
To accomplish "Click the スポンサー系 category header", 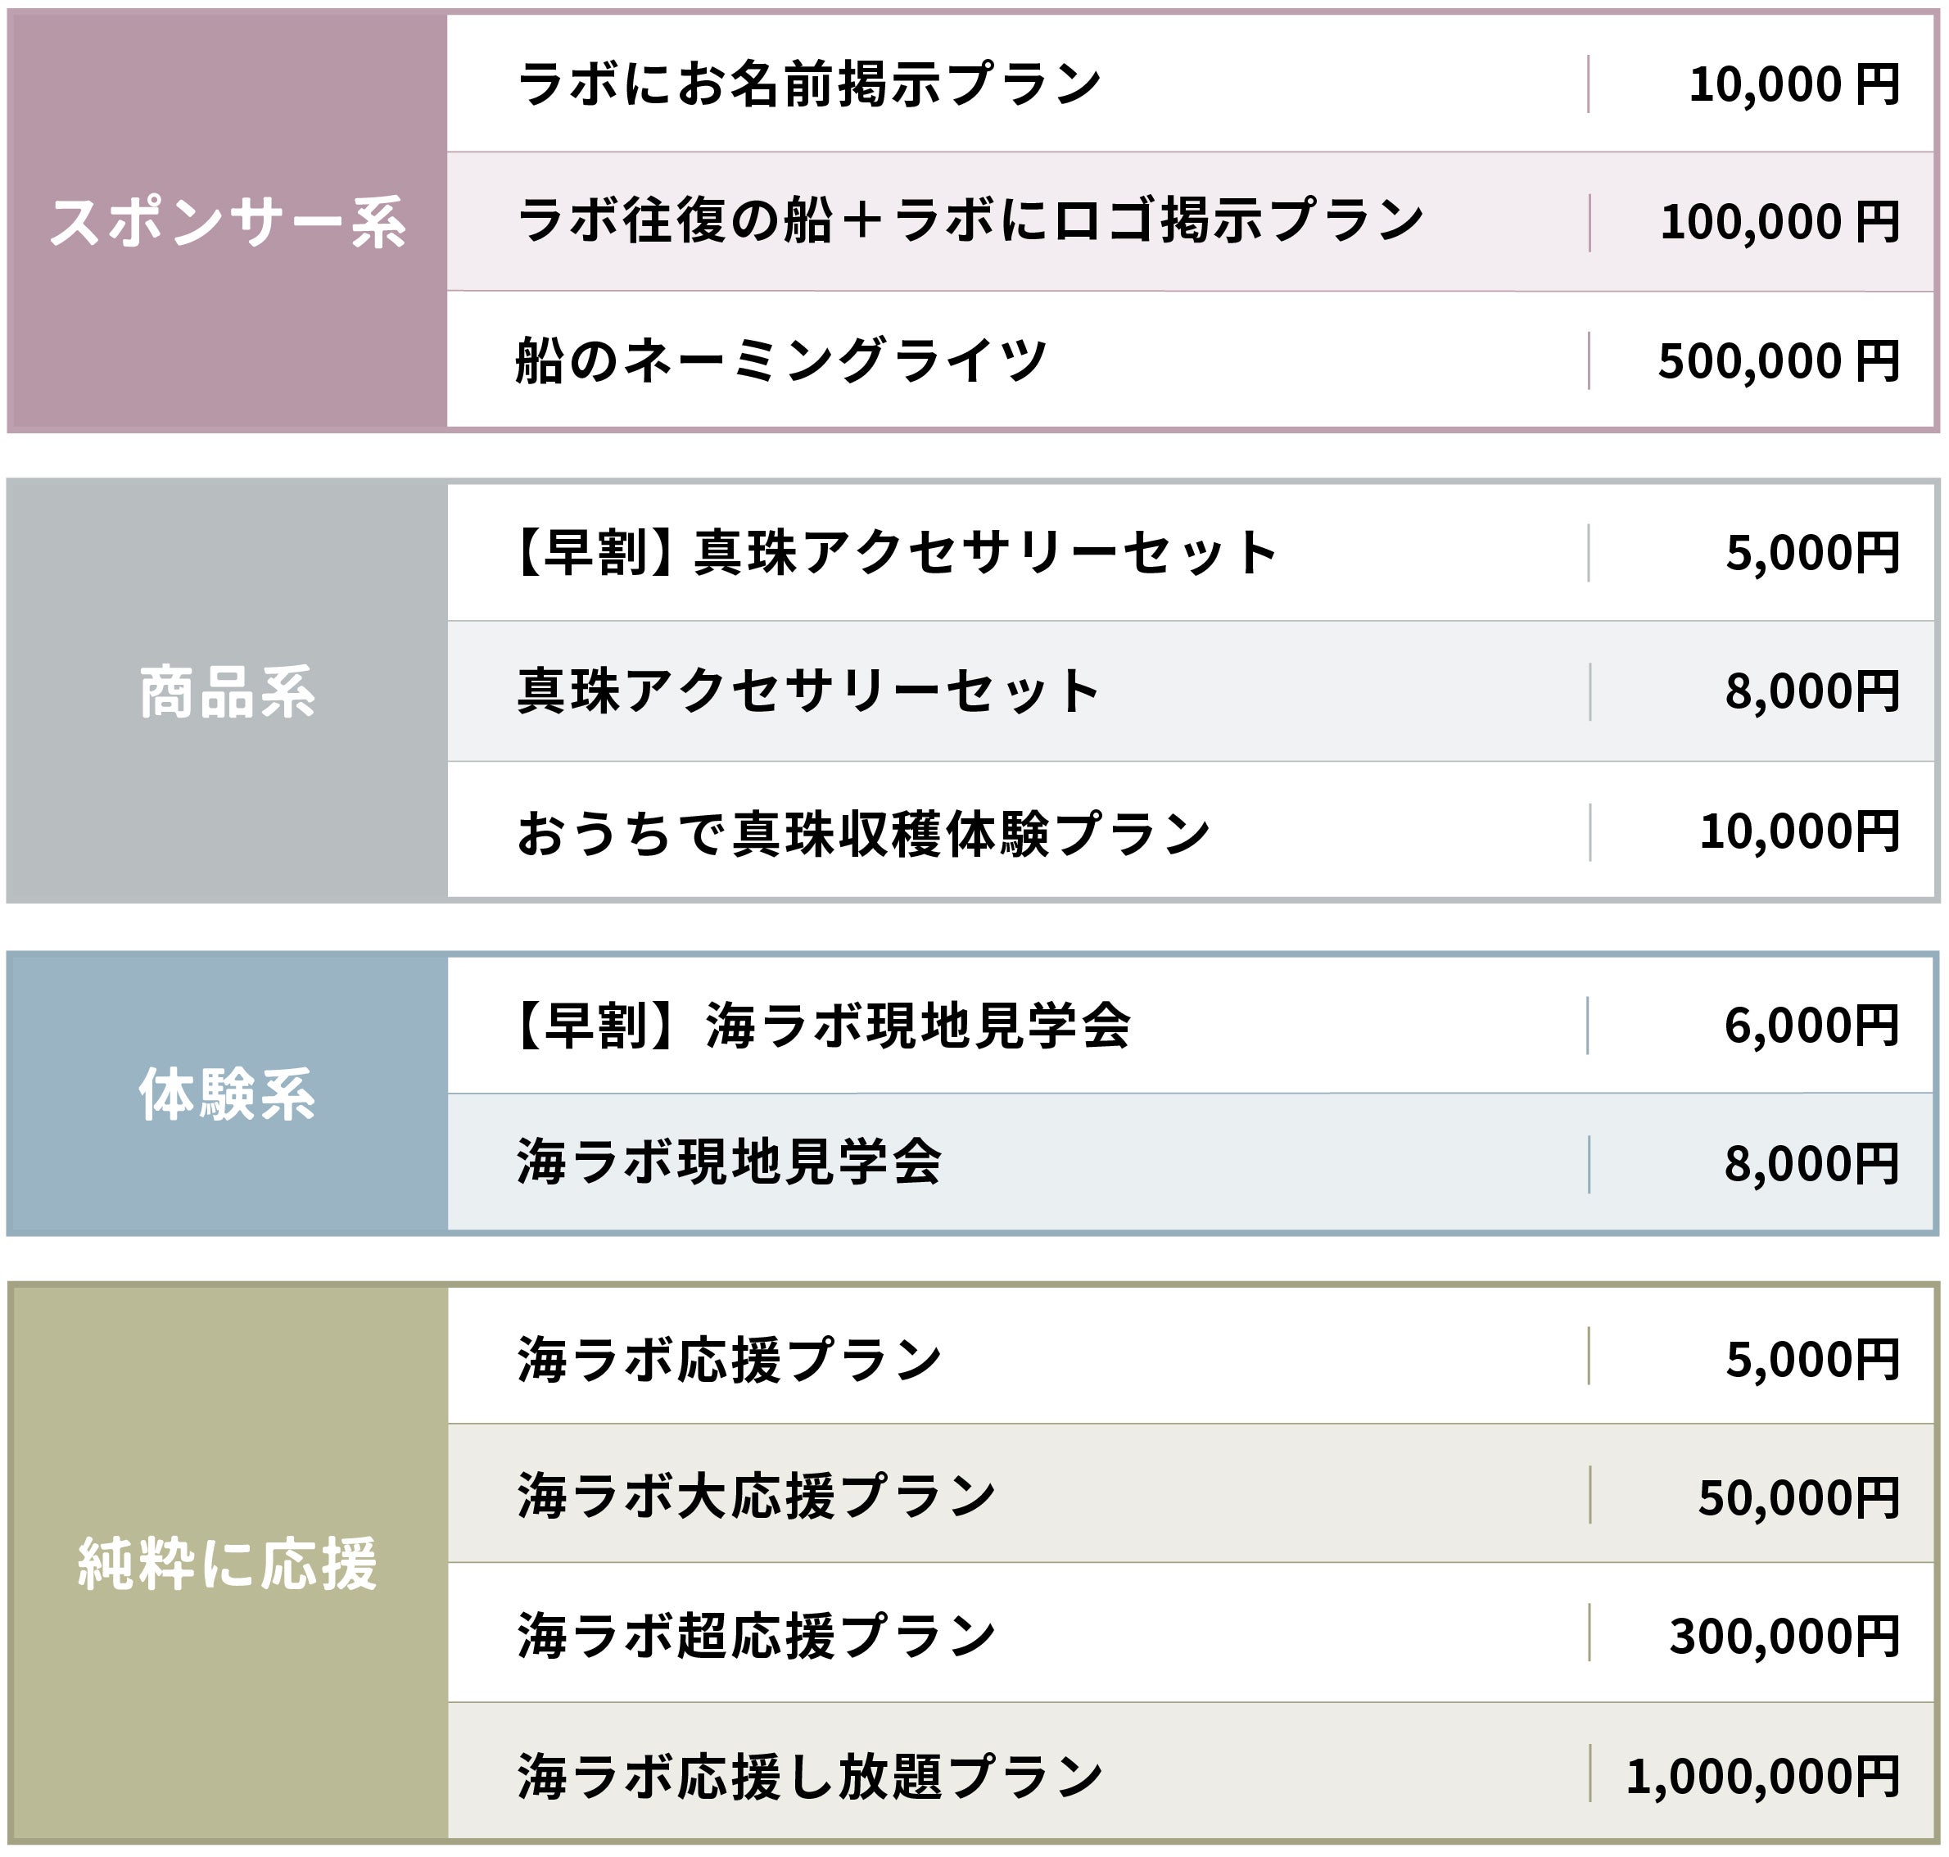I will [x=228, y=222].
